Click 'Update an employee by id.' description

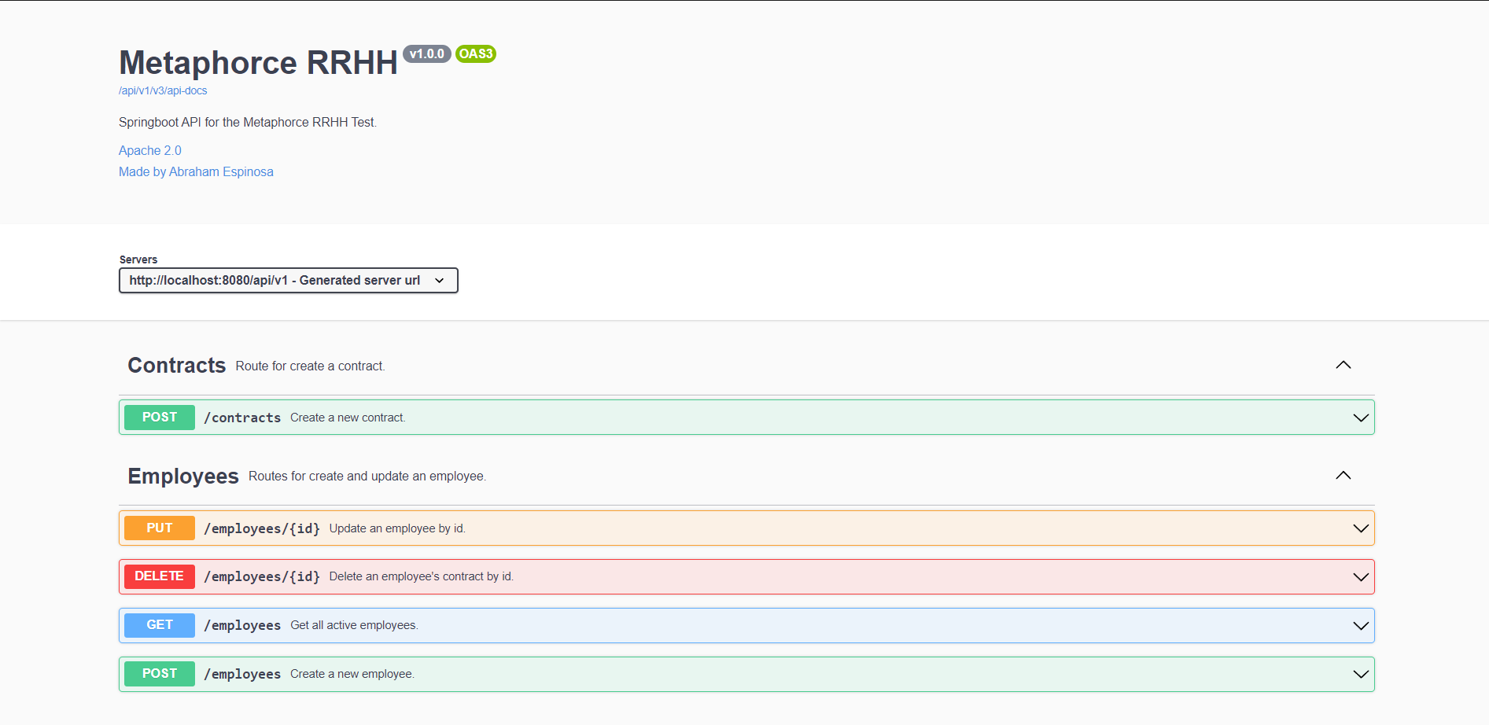point(397,528)
